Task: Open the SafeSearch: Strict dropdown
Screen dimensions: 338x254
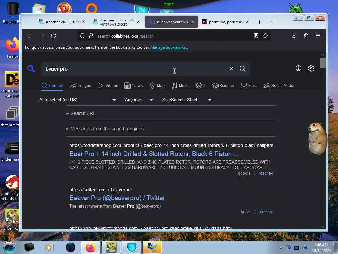Action: (x=187, y=100)
